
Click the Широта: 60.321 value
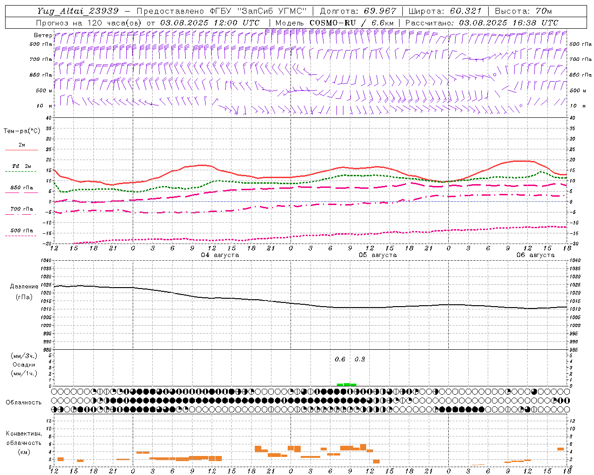[x=445, y=11]
